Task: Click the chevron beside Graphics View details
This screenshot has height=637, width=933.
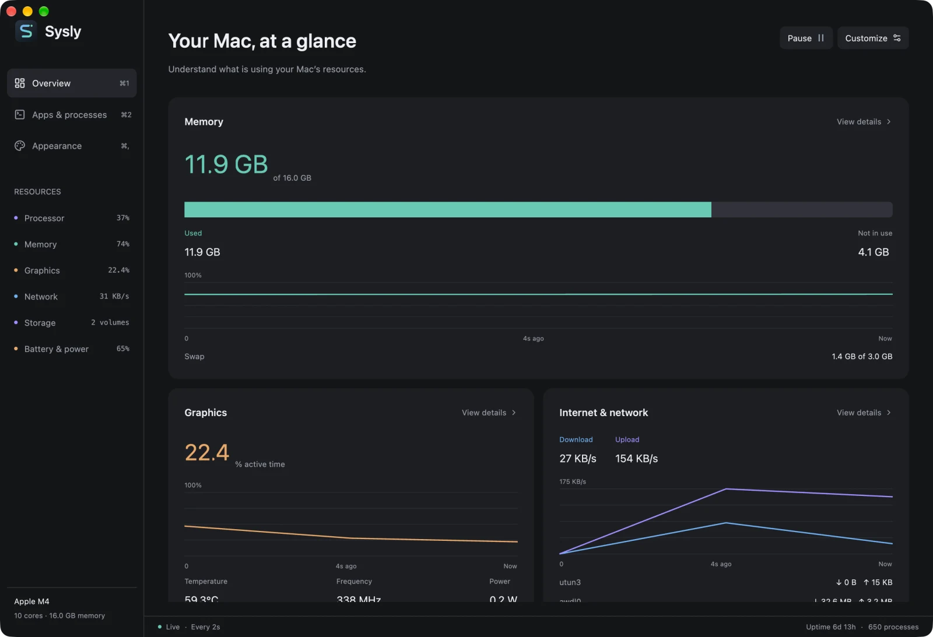Action: tap(514, 413)
